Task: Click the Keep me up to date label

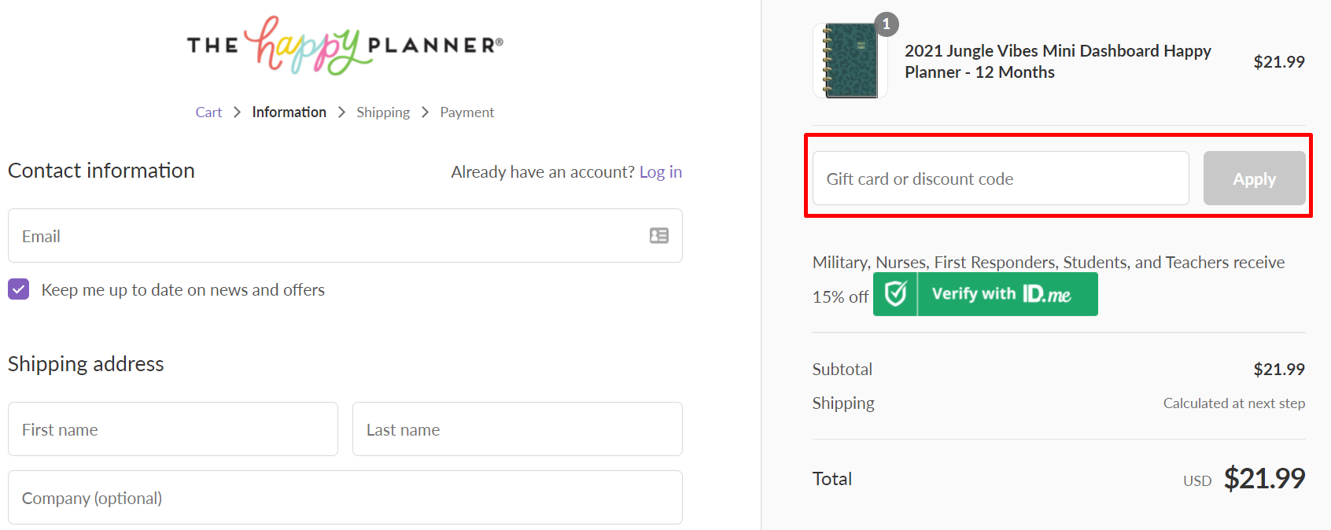Action: pyautogui.click(x=183, y=290)
